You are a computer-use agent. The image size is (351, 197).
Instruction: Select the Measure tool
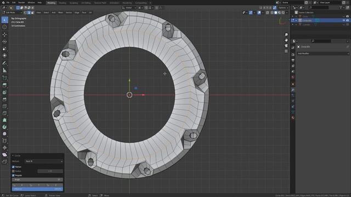[x=4, y=71]
